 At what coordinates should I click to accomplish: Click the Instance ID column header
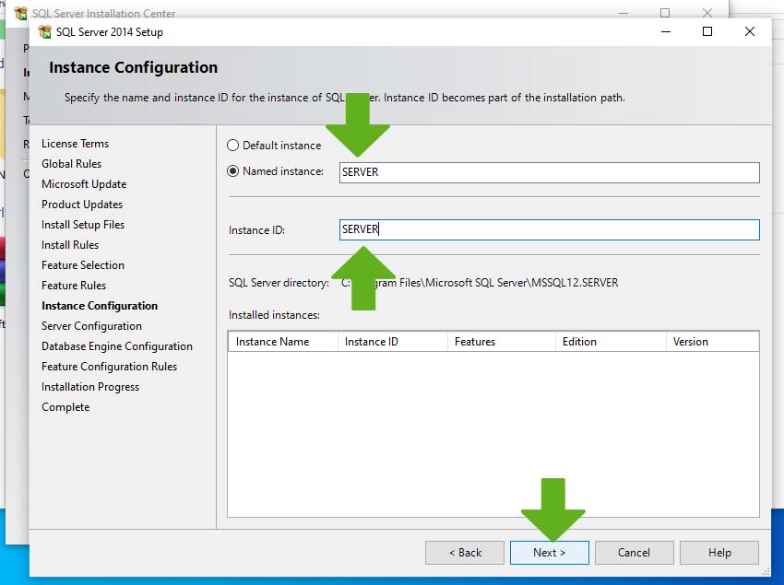[x=391, y=342]
